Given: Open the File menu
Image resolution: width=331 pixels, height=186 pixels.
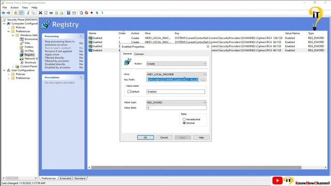Looking at the screenshot, I should coord(5,7).
